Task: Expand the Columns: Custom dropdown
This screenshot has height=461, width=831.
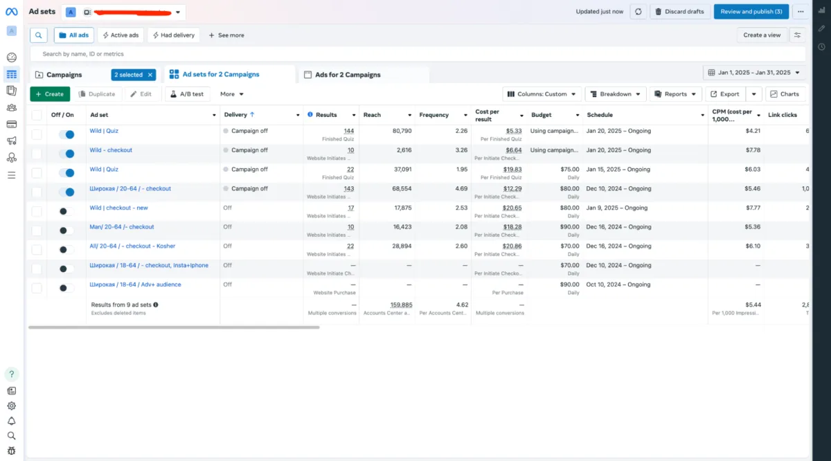Action: click(542, 94)
